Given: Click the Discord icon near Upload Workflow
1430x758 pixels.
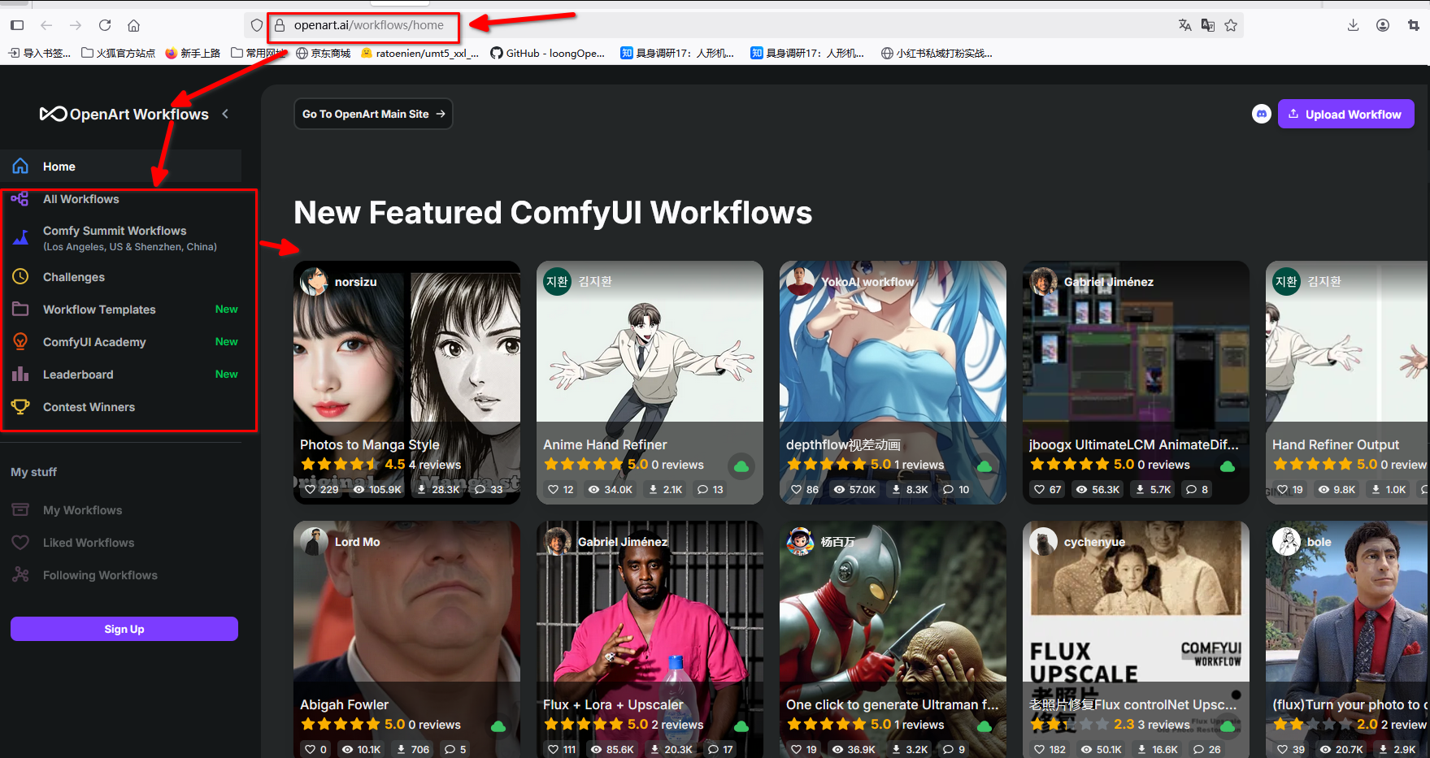Looking at the screenshot, I should [1261, 115].
